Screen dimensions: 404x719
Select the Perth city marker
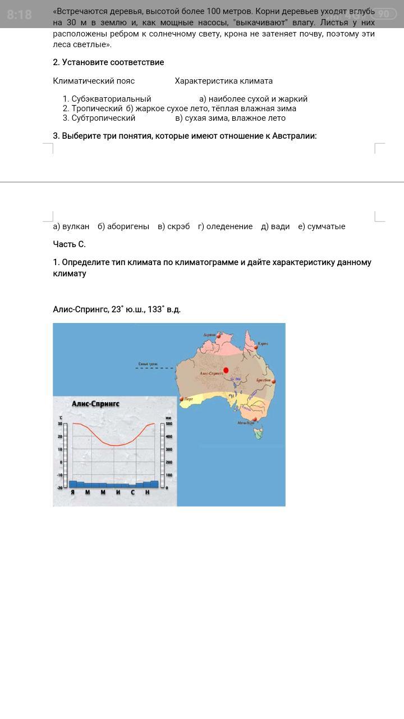coord(182,399)
